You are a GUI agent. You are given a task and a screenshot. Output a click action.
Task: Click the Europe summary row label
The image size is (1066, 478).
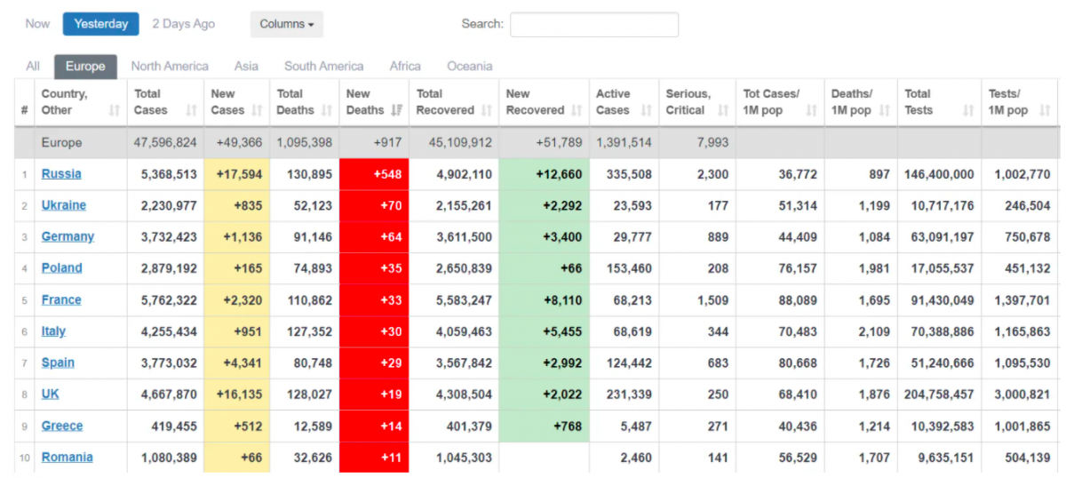[x=61, y=142]
